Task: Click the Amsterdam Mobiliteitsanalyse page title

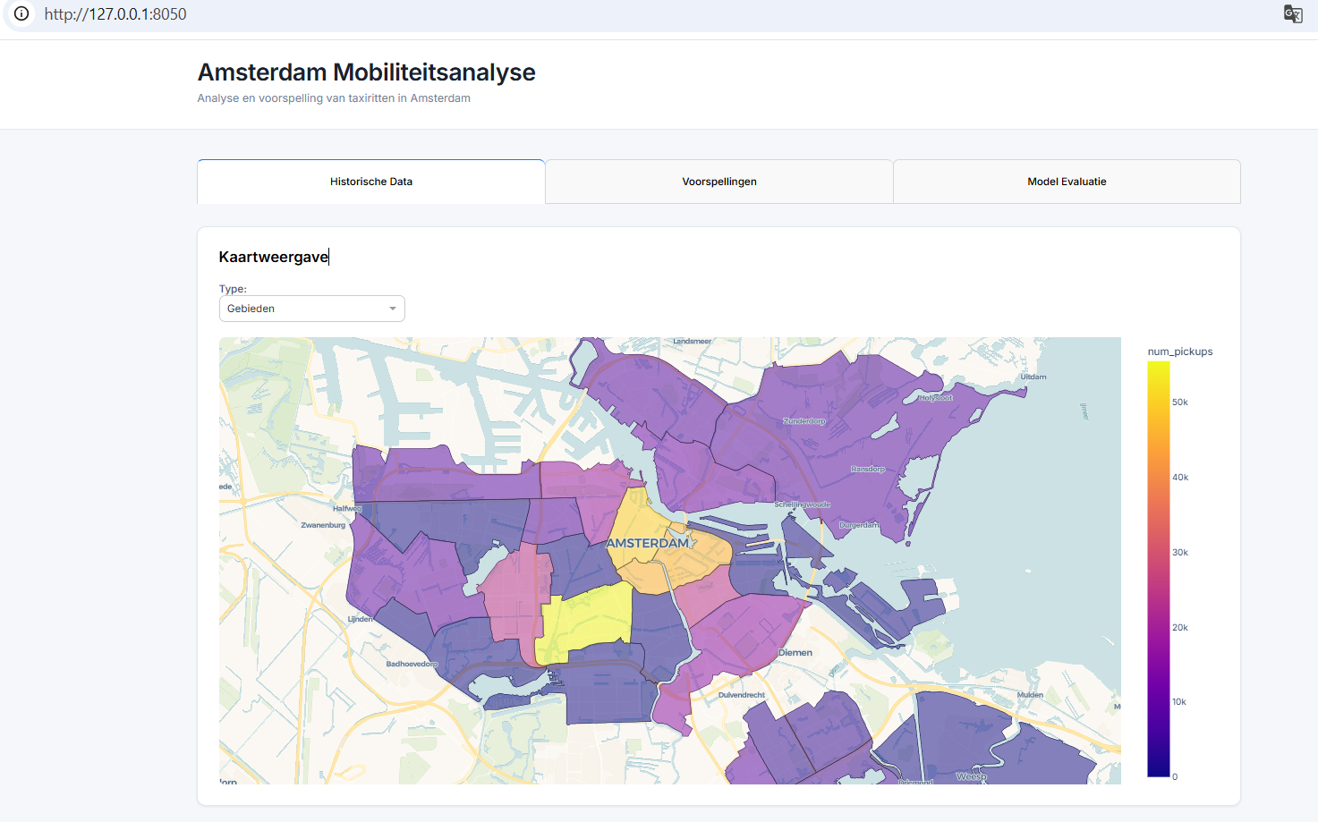Action: [366, 72]
